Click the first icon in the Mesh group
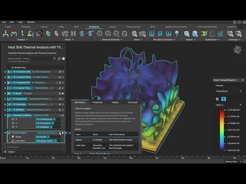This screenshot has width=246, height=184. (x=134, y=33)
